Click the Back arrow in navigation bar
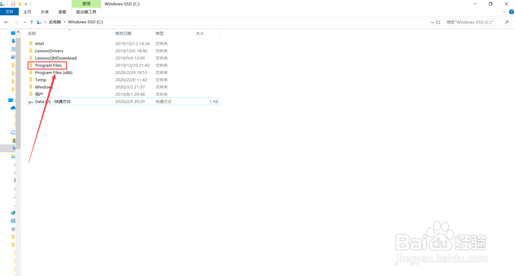The image size is (515, 276). 6,22
